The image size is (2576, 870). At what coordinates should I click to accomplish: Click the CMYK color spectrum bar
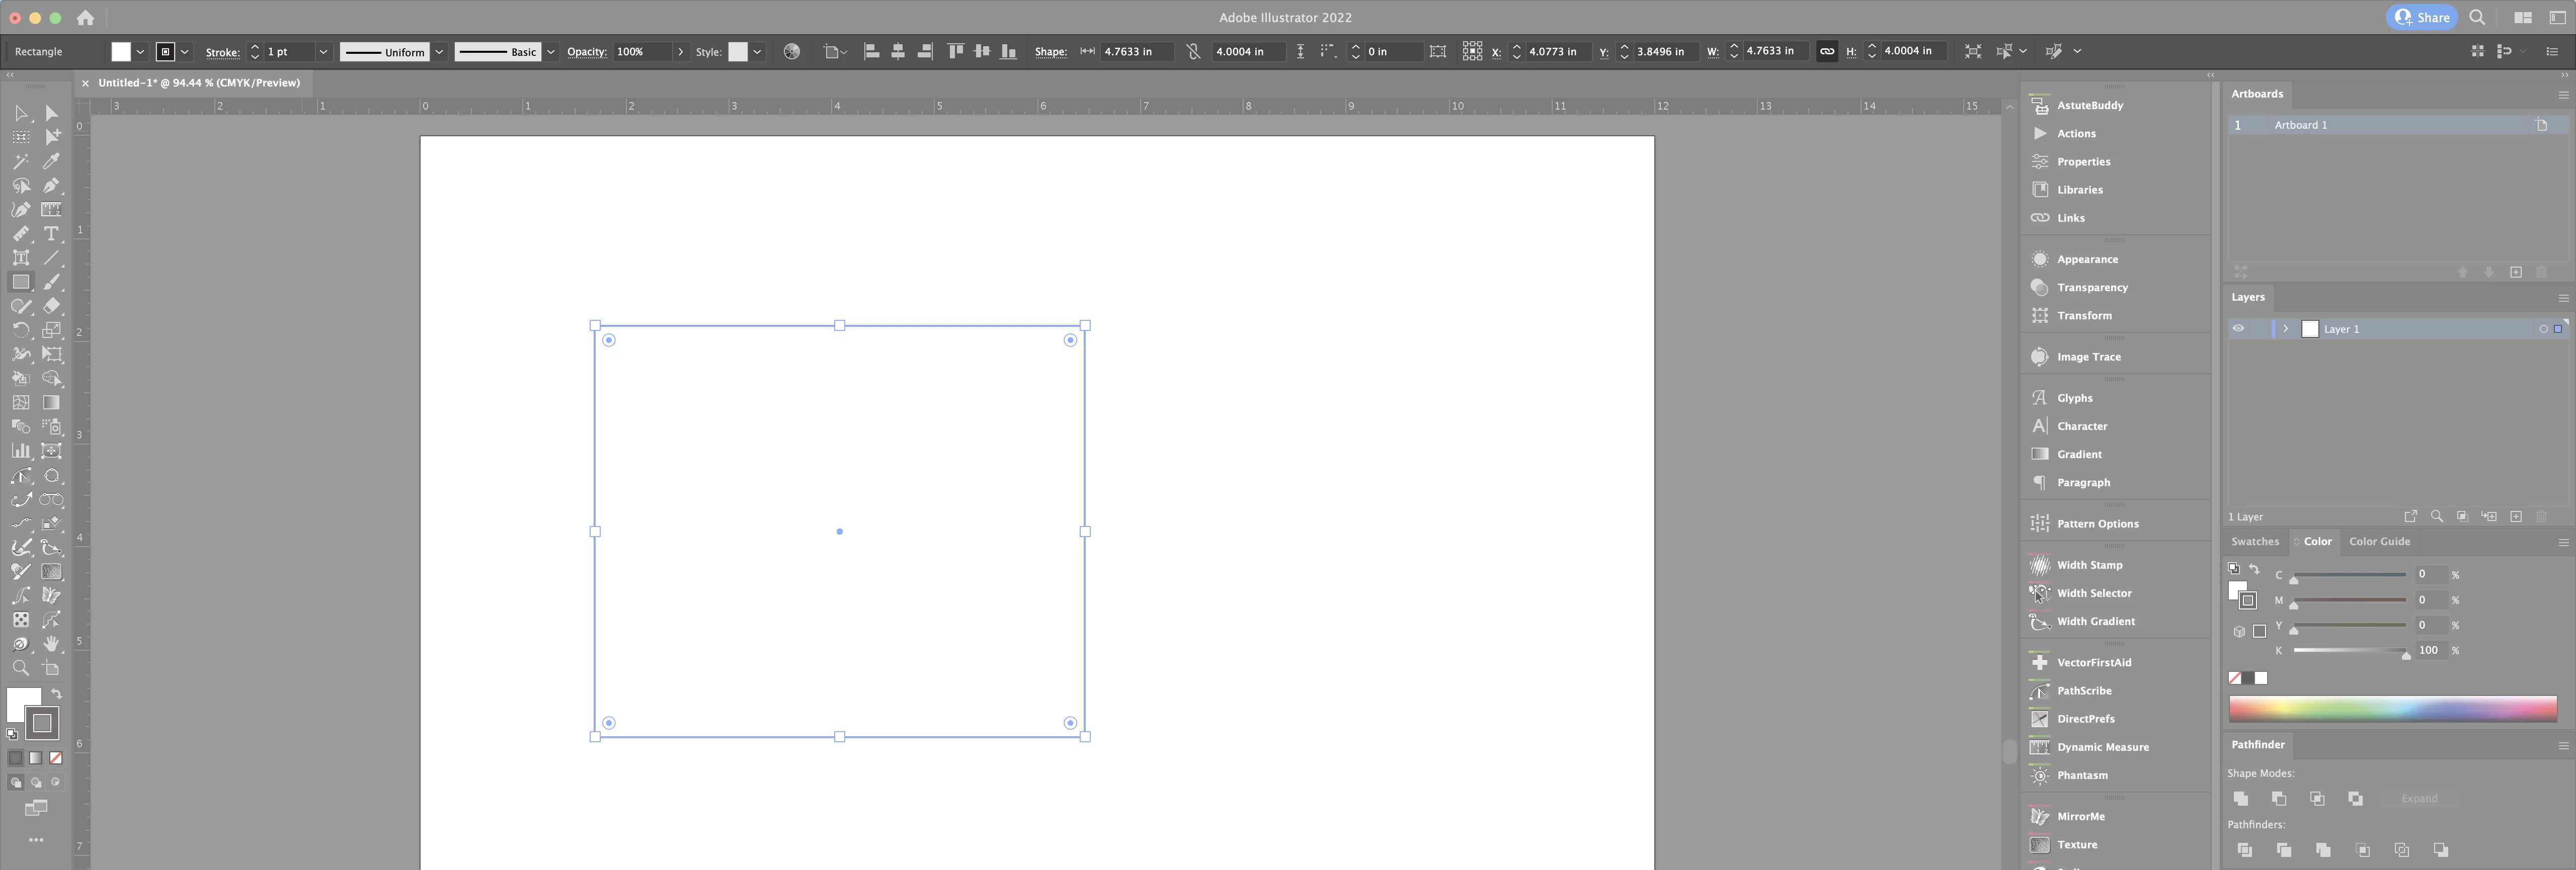(x=2392, y=709)
